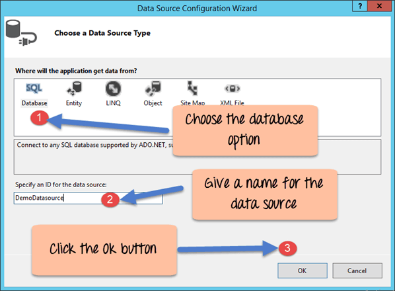The image size is (395, 291).
Task: Click the Object label text
Action: pos(153,103)
